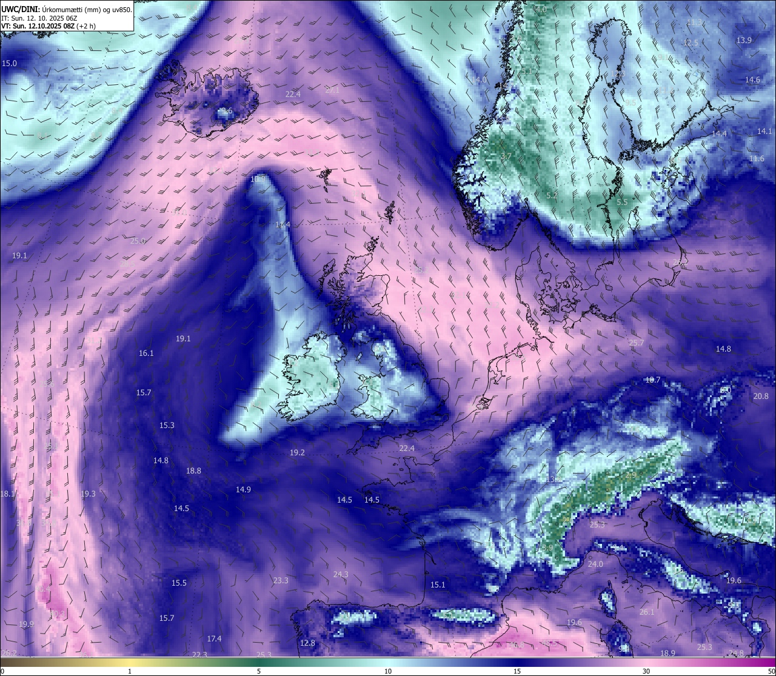The width and height of the screenshot is (776, 676).
Task: Click the 14.6 value label
Action: pos(752,80)
